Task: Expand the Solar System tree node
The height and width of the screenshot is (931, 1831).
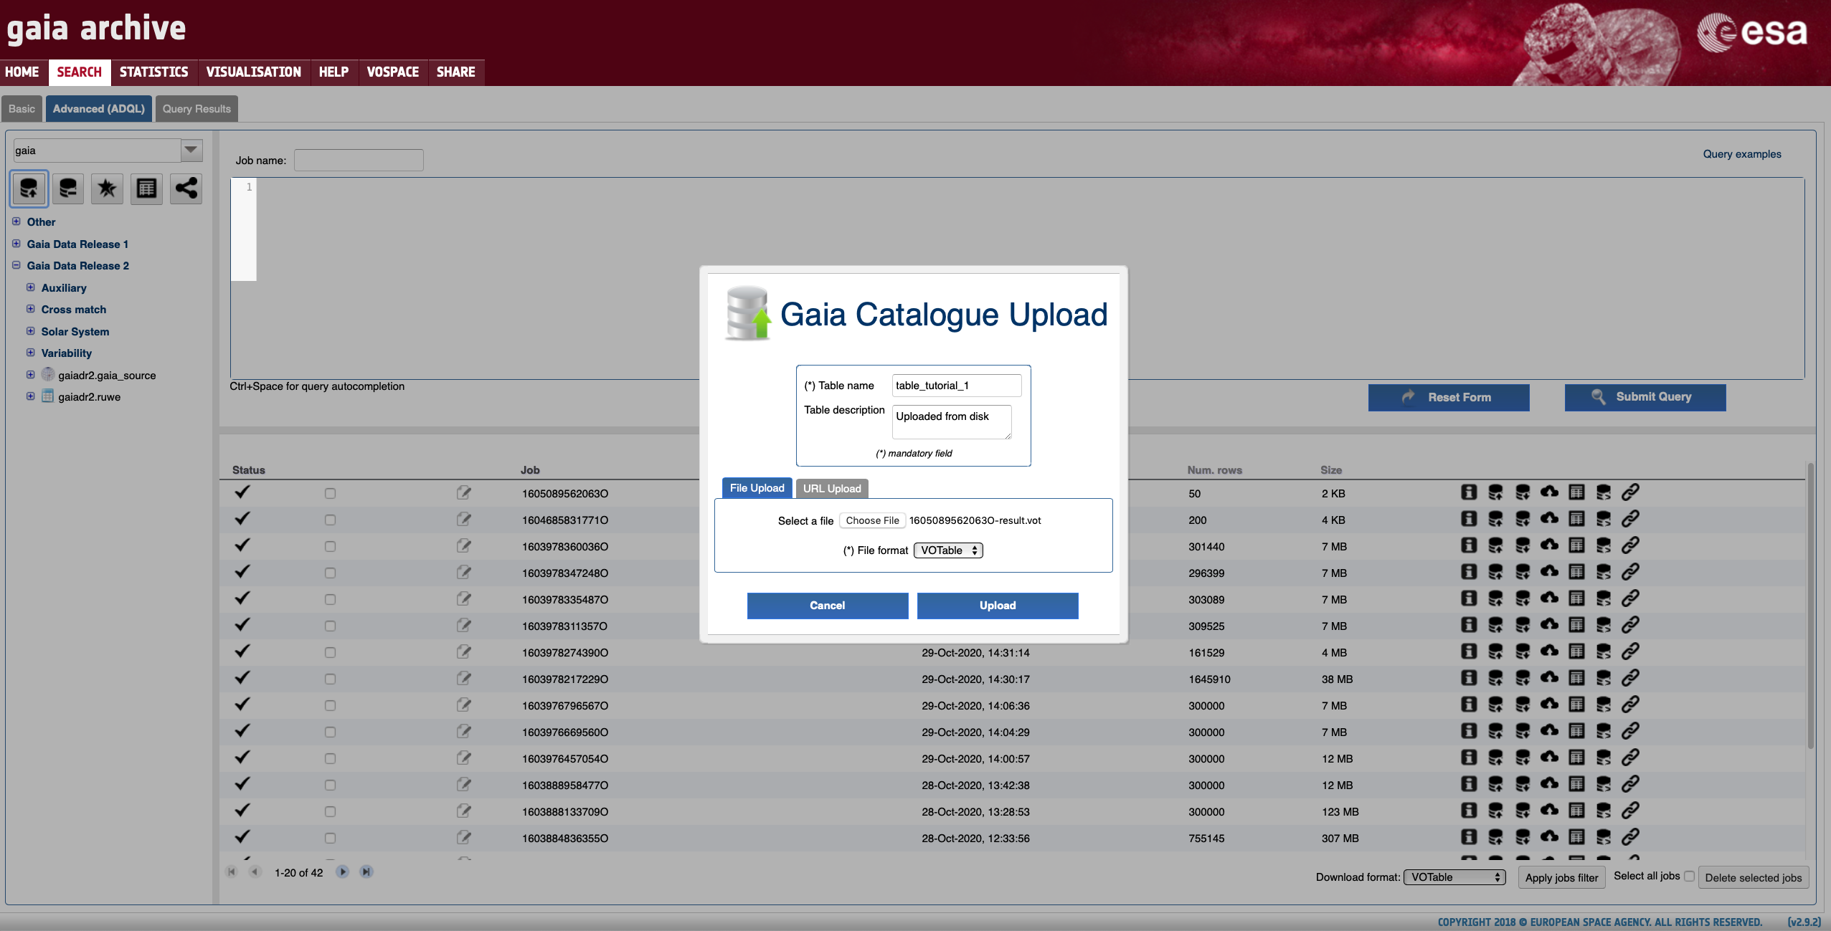Action: click(30, 331)
